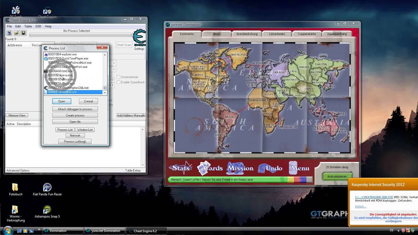Open the Cards view in Domination
The width and height of the screenshot is (418, 235).
click(x=209, y=167)
